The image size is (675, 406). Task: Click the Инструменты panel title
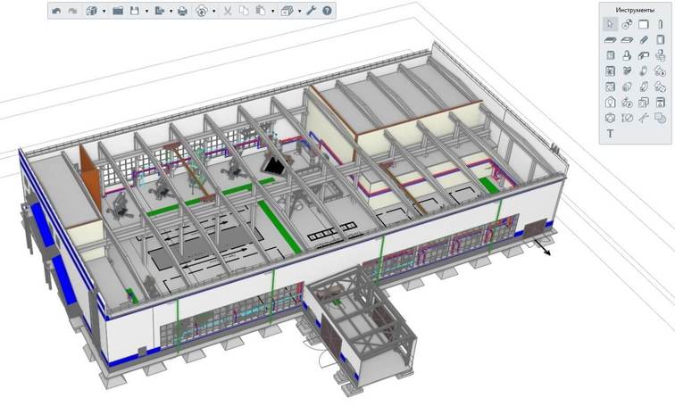point(635,10)
